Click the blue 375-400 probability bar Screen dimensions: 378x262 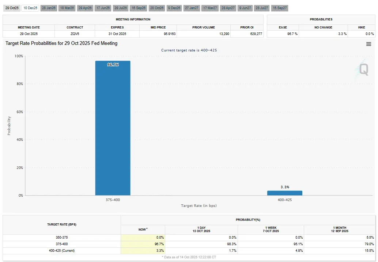coord(113,128)
